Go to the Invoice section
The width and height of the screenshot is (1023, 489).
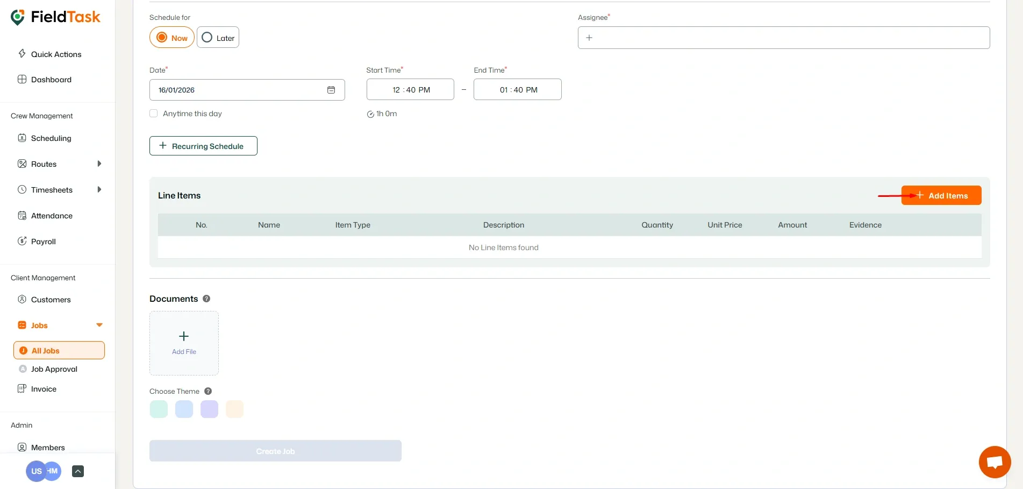click(42, 388)
